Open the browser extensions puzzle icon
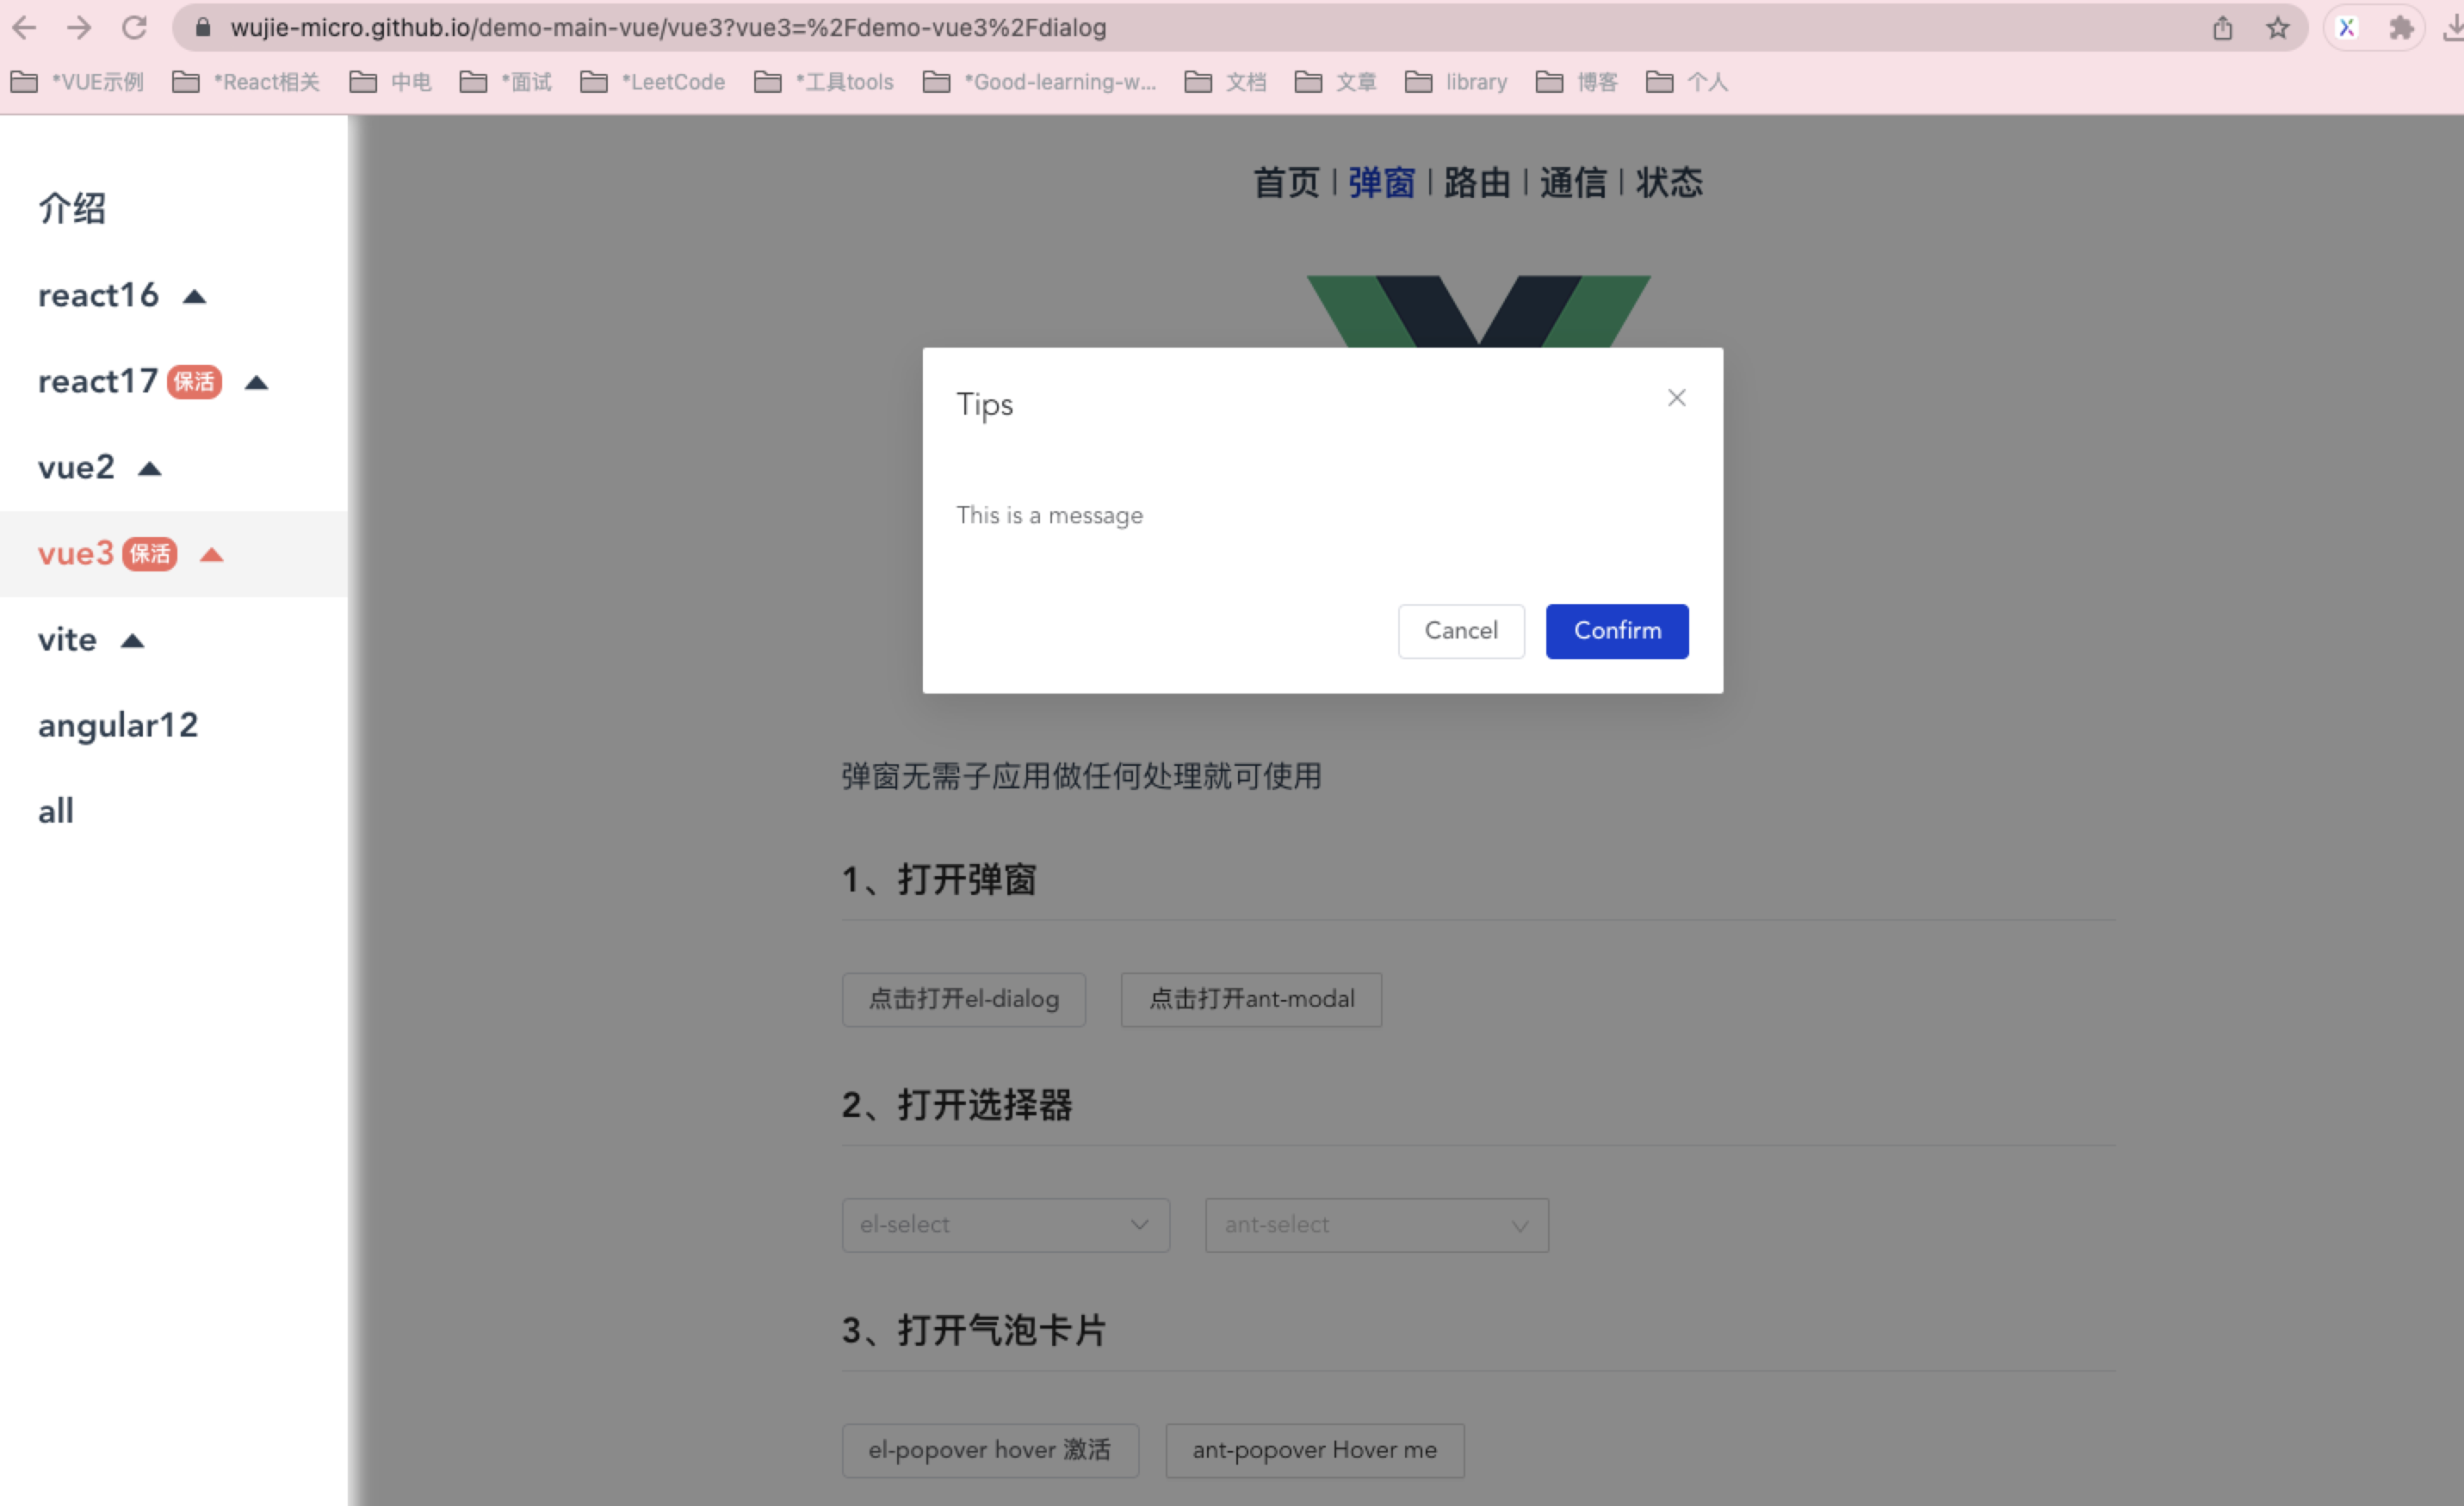The image size is (2464, 1506). [x=2401, y=27]
